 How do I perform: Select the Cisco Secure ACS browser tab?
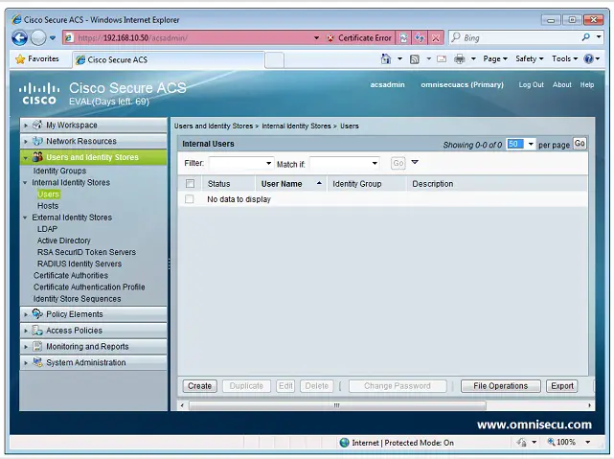[x=169, y=60]
